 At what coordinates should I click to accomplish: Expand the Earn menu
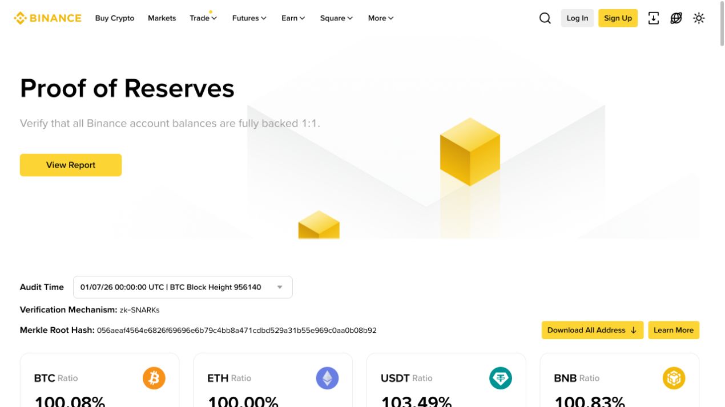pyautogui.click(x=293, y=18)
